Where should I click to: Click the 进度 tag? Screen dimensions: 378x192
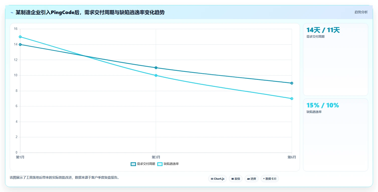click(252, 179)
